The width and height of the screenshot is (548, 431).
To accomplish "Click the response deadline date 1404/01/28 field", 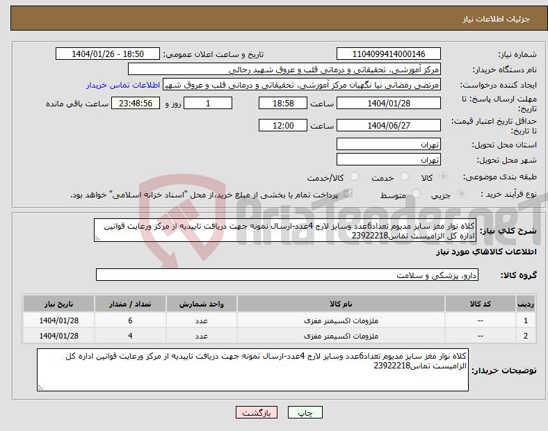I will click(x=388, y=103).
